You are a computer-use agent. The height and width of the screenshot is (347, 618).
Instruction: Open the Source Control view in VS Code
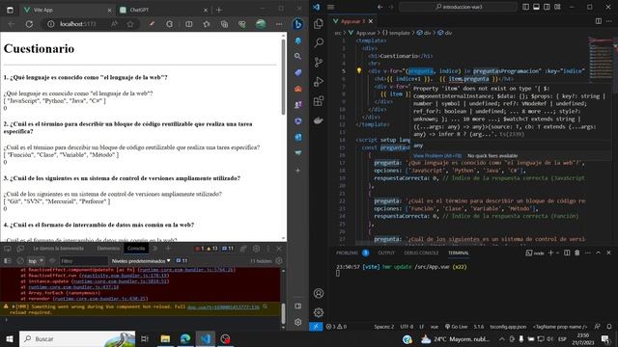319,62
